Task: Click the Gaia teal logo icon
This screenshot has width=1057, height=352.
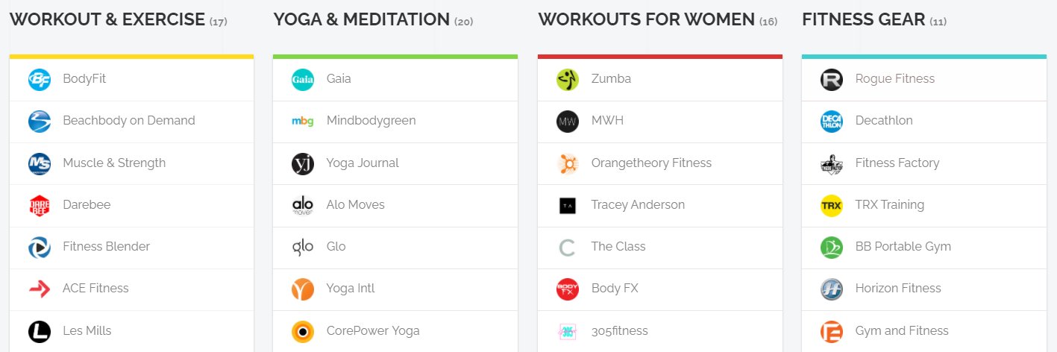Action: [303, 79]
